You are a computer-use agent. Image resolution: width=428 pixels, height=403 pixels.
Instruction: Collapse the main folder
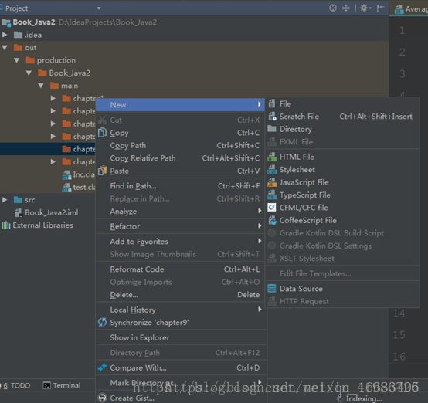tap(41, 86)
